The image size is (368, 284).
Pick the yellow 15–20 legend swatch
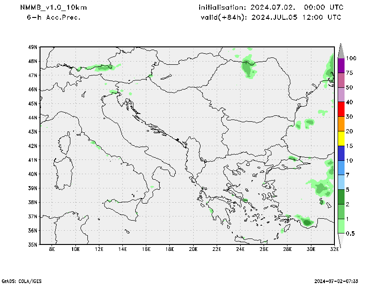click(x=341, y=138)
